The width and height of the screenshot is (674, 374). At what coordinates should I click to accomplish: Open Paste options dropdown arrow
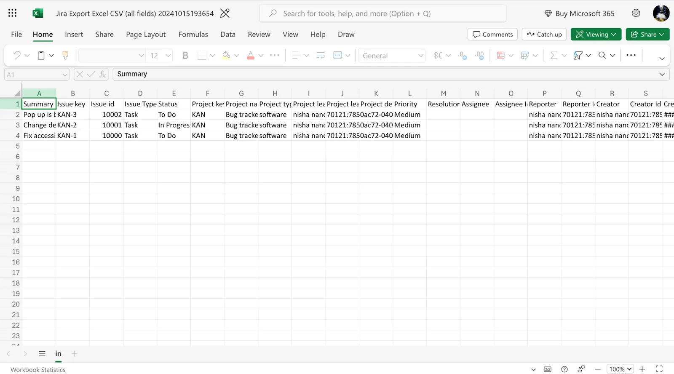click(x=51, y=55)
